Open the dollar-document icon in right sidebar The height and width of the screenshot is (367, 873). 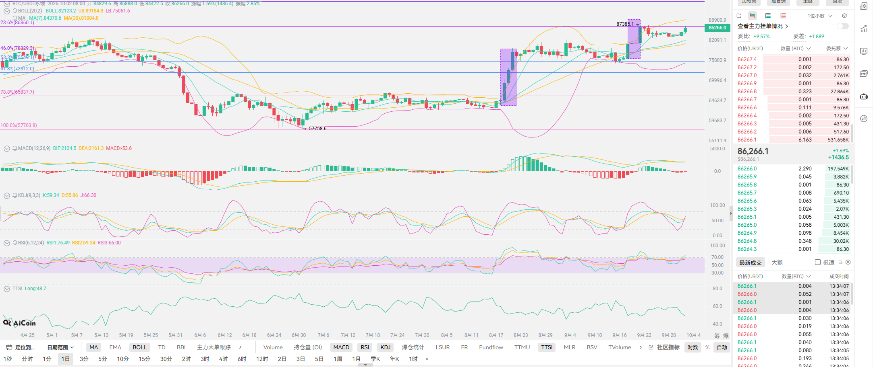[864, 6]
